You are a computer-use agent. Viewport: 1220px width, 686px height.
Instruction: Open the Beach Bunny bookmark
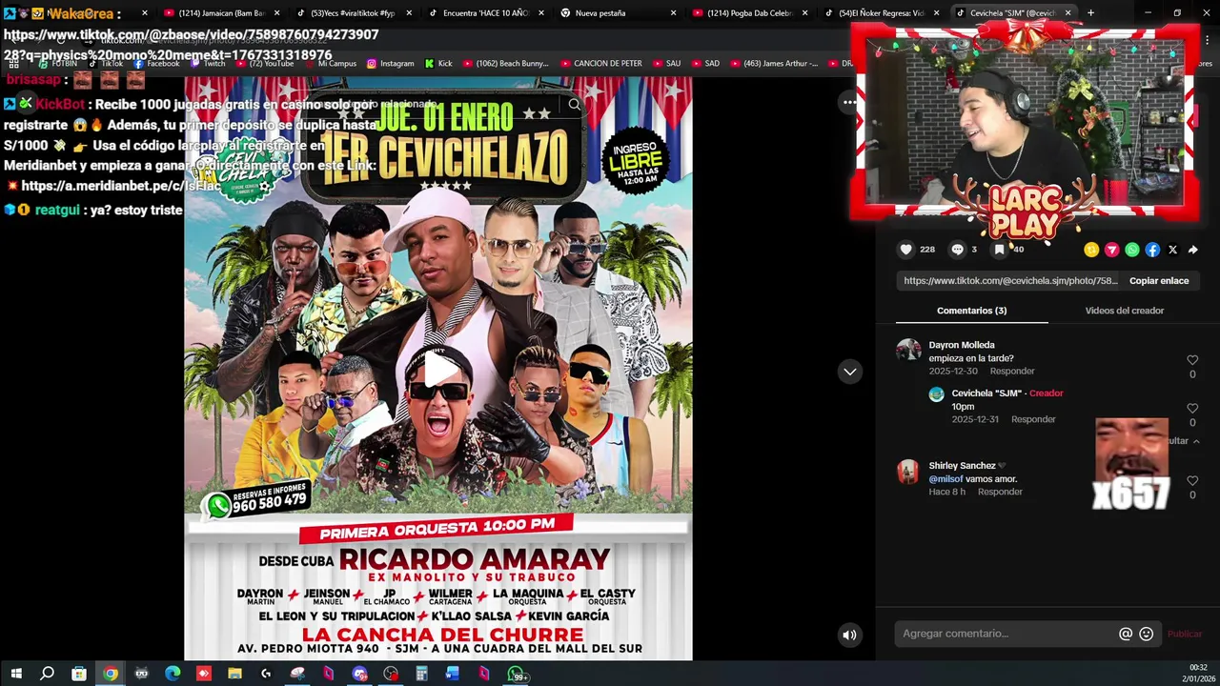tap(506, 64)
